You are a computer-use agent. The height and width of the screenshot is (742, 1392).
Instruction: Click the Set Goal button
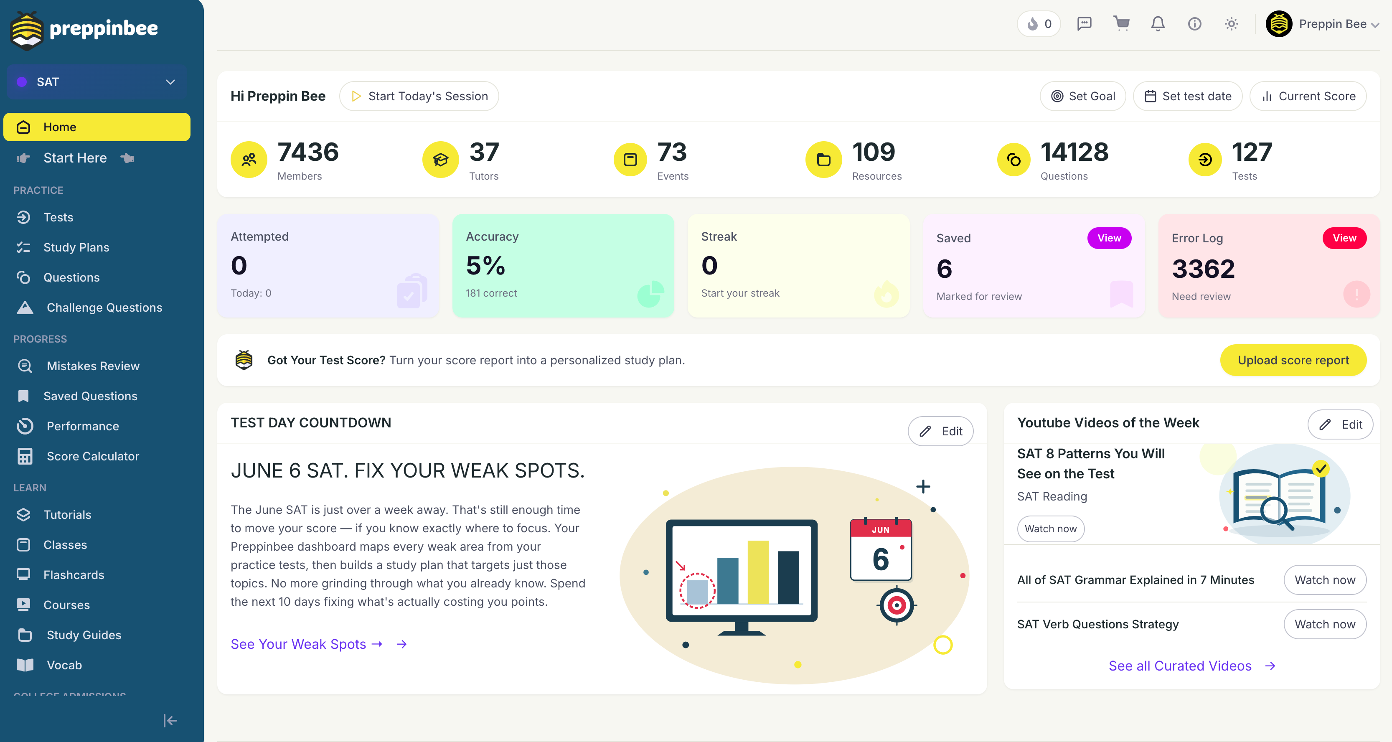(x=1082, y=96)
